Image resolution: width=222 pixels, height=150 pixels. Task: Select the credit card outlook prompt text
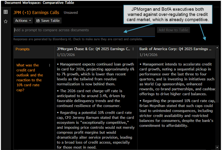30,78
